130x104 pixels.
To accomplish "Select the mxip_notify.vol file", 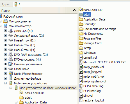I will pyautogui.click(x=94, y=77).
